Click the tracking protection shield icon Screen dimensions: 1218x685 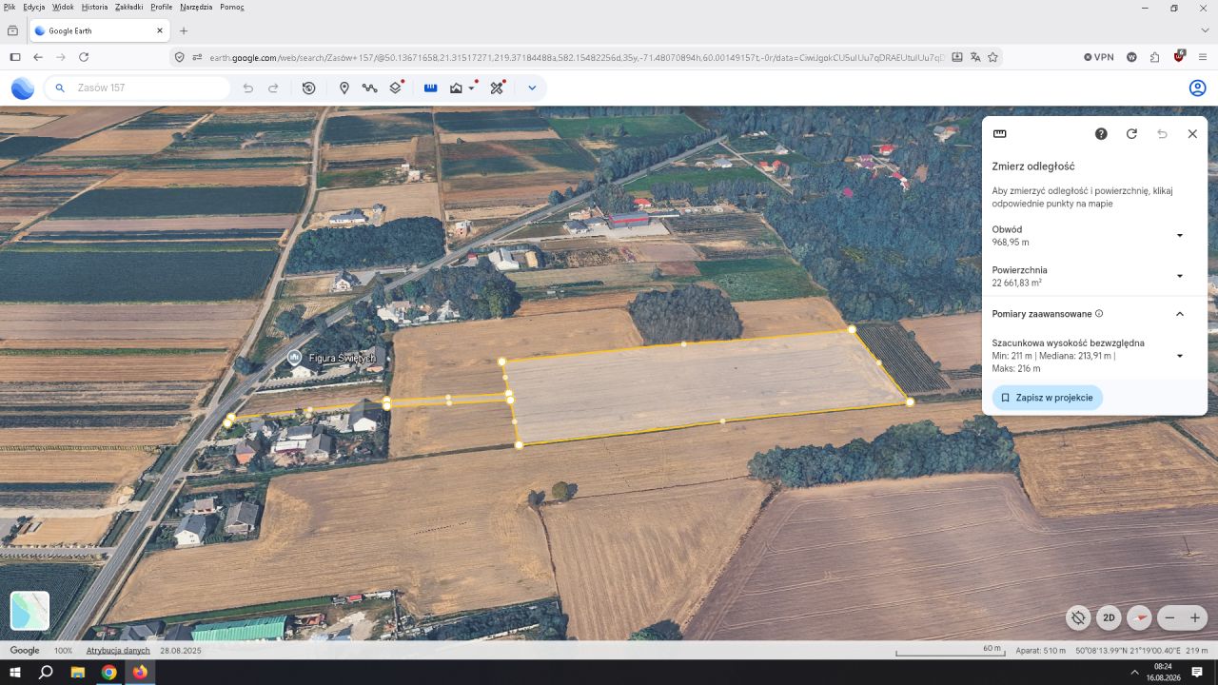pyautogui.click(x=180, y=57)
